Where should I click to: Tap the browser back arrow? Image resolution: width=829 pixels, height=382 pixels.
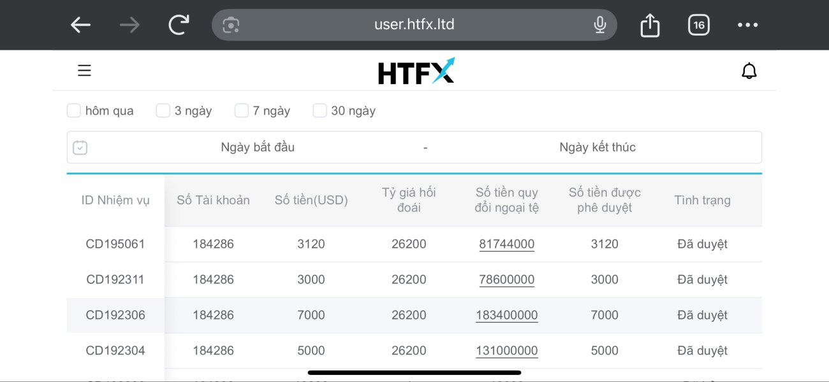(81, 25)
